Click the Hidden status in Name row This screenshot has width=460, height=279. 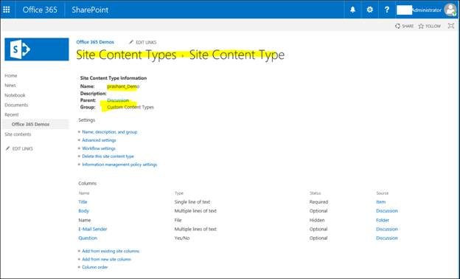point(317,220)
